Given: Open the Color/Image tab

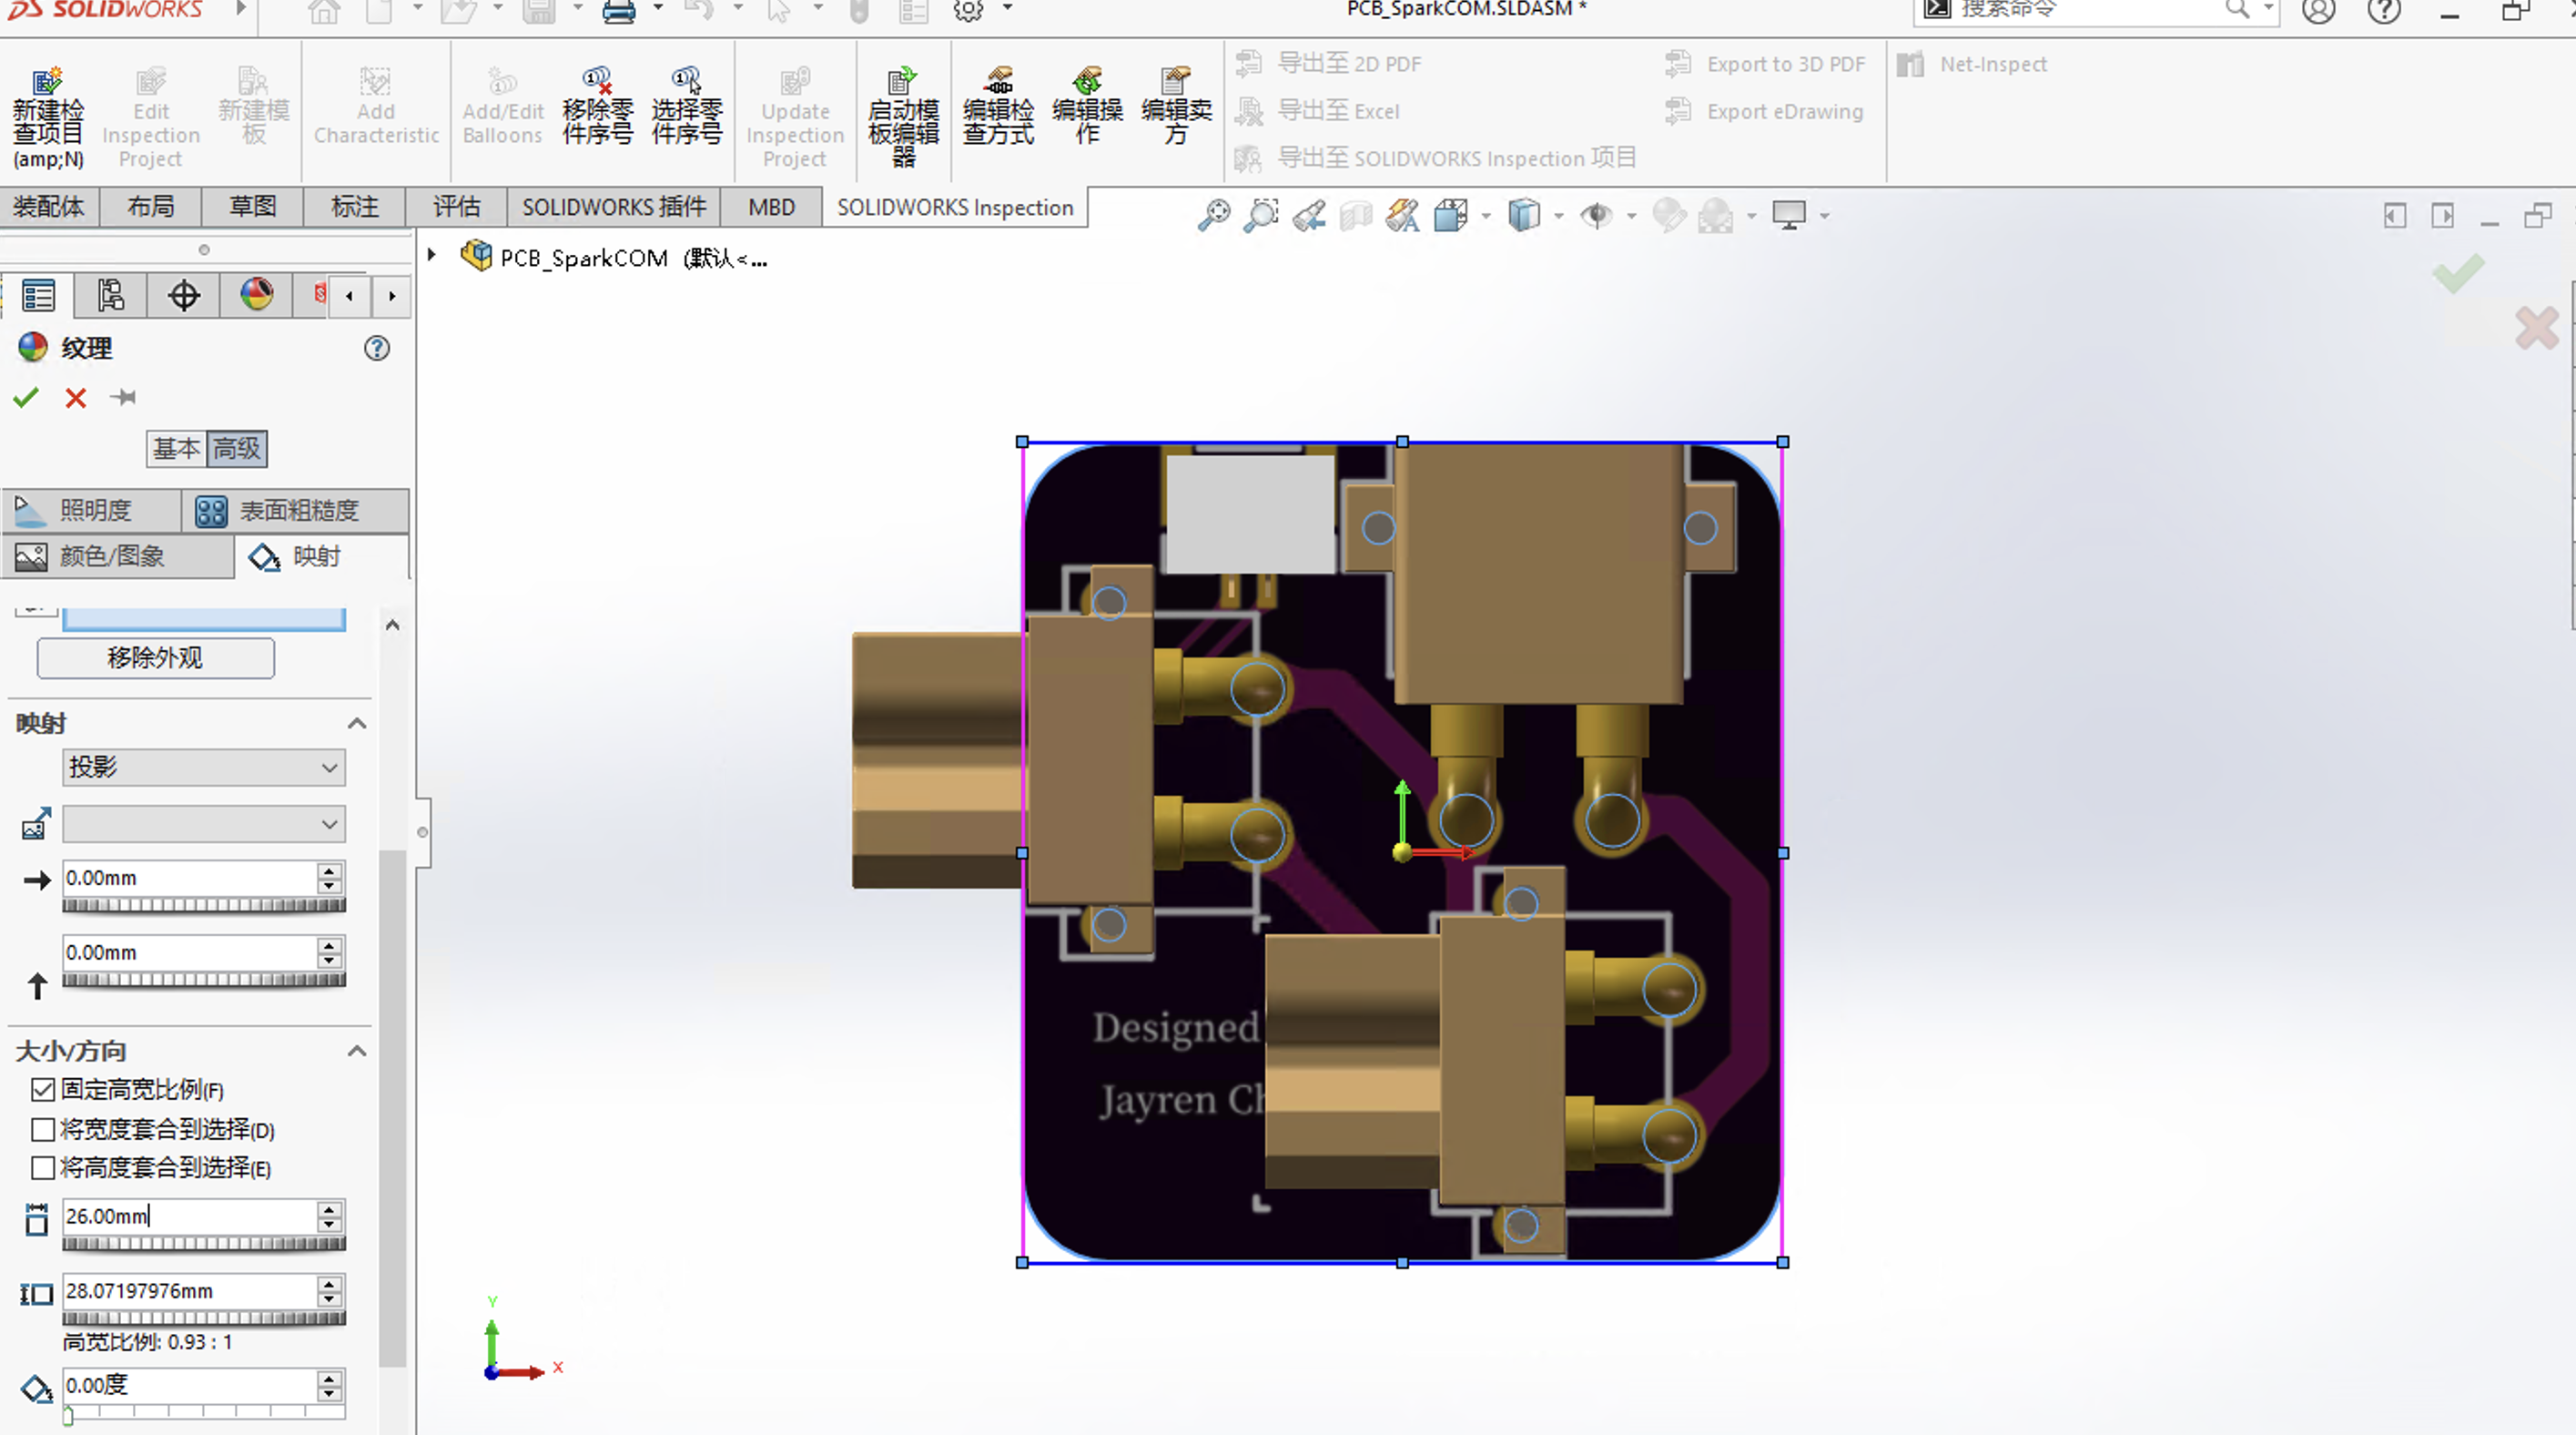Looking at the screenshot, I should [x=118, y=556].
